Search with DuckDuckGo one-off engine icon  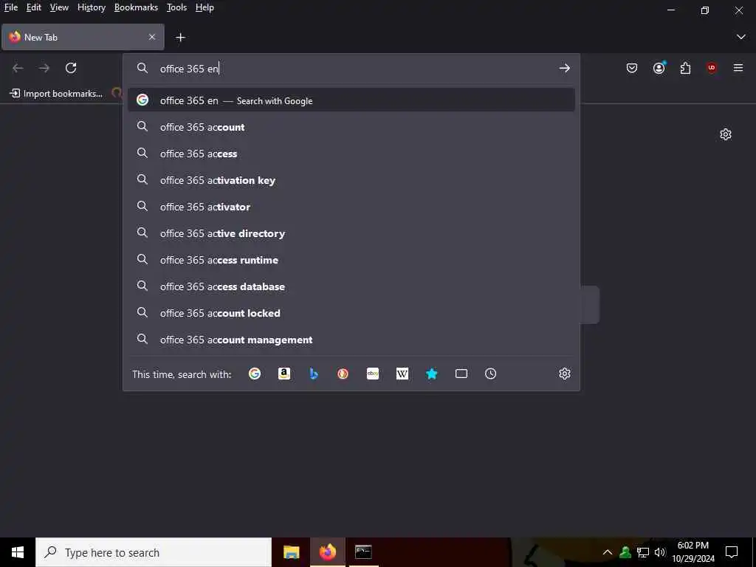(343, 374)
